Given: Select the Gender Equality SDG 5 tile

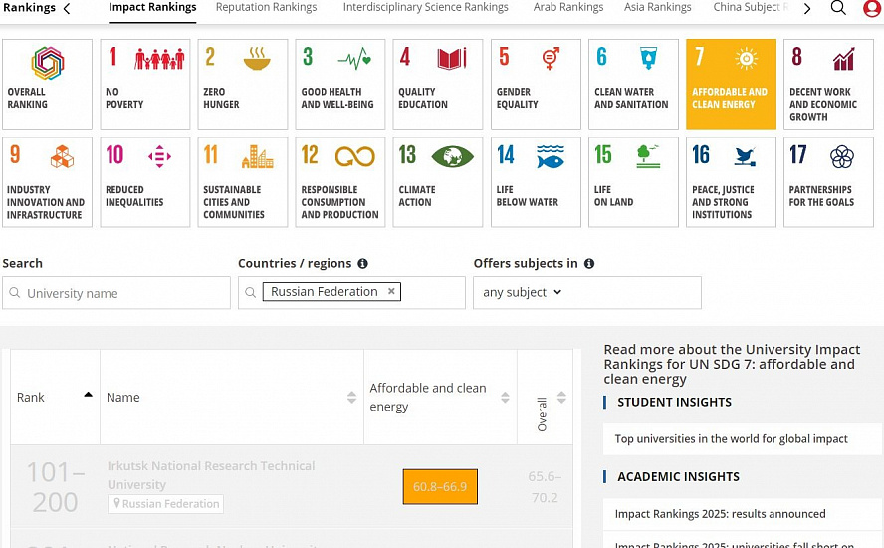Looking at the screenshot, I should (536, 84).
